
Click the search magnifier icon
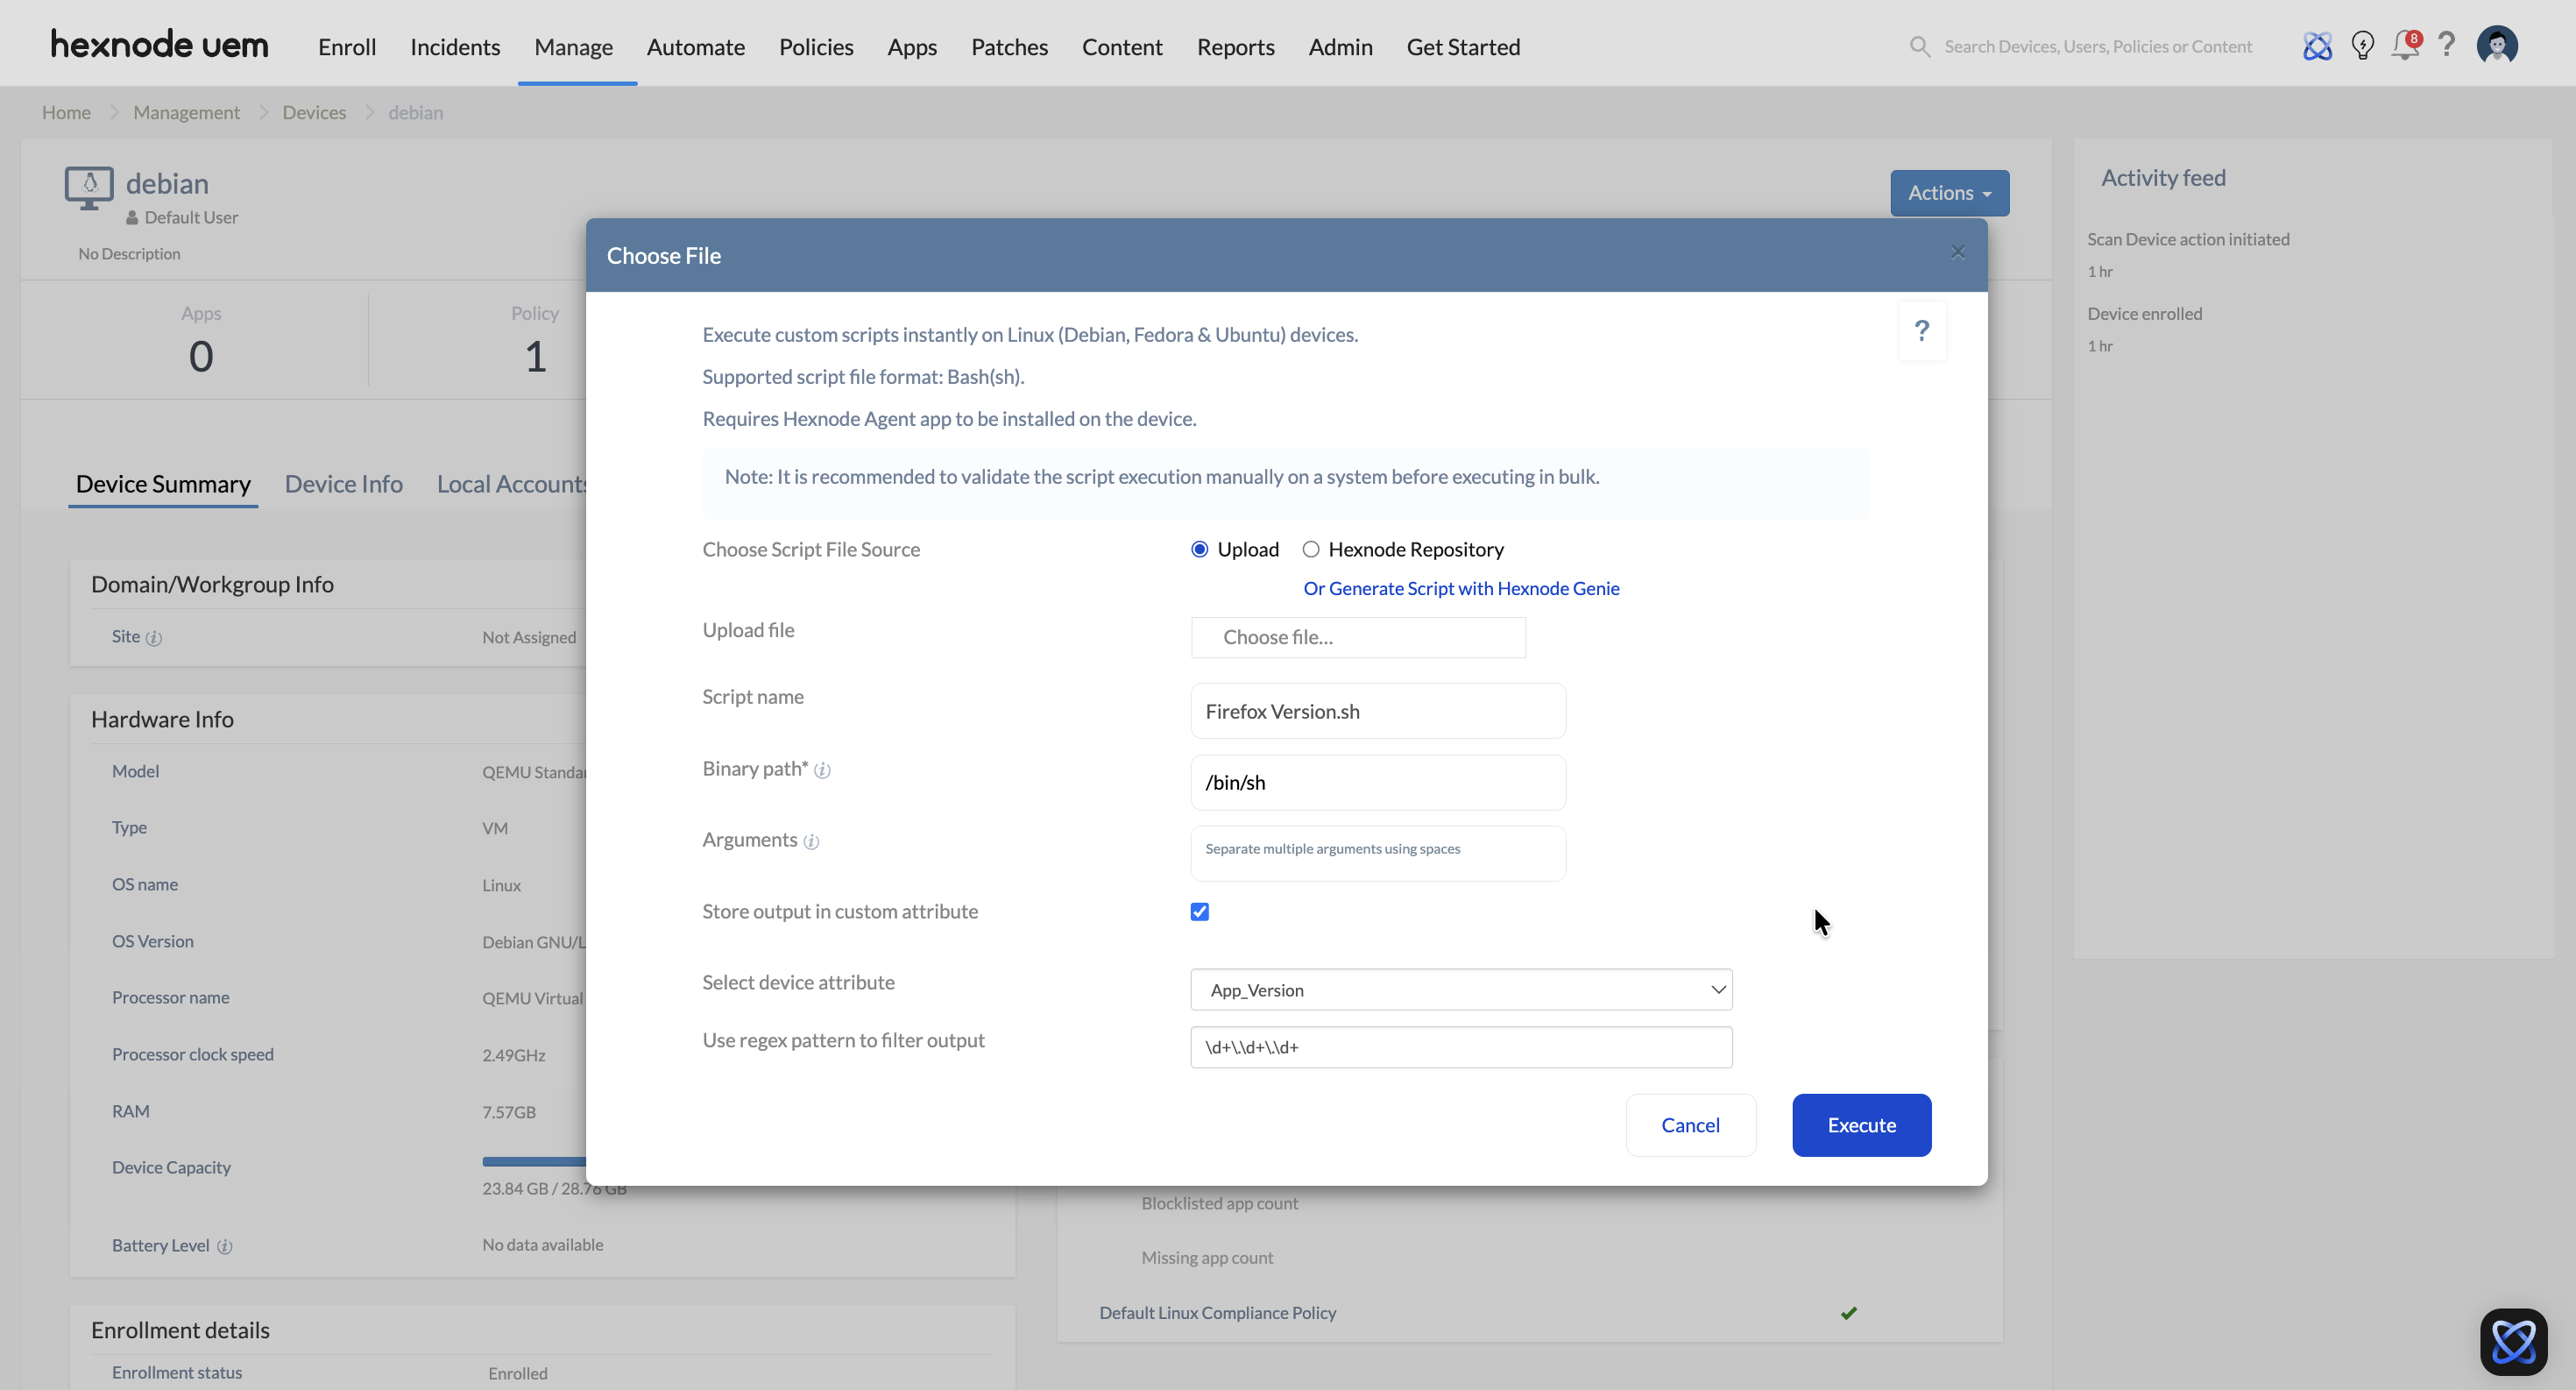[1919, 46]
